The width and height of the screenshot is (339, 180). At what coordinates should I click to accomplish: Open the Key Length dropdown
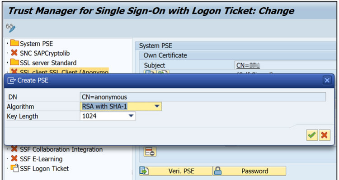click(131, 116)
